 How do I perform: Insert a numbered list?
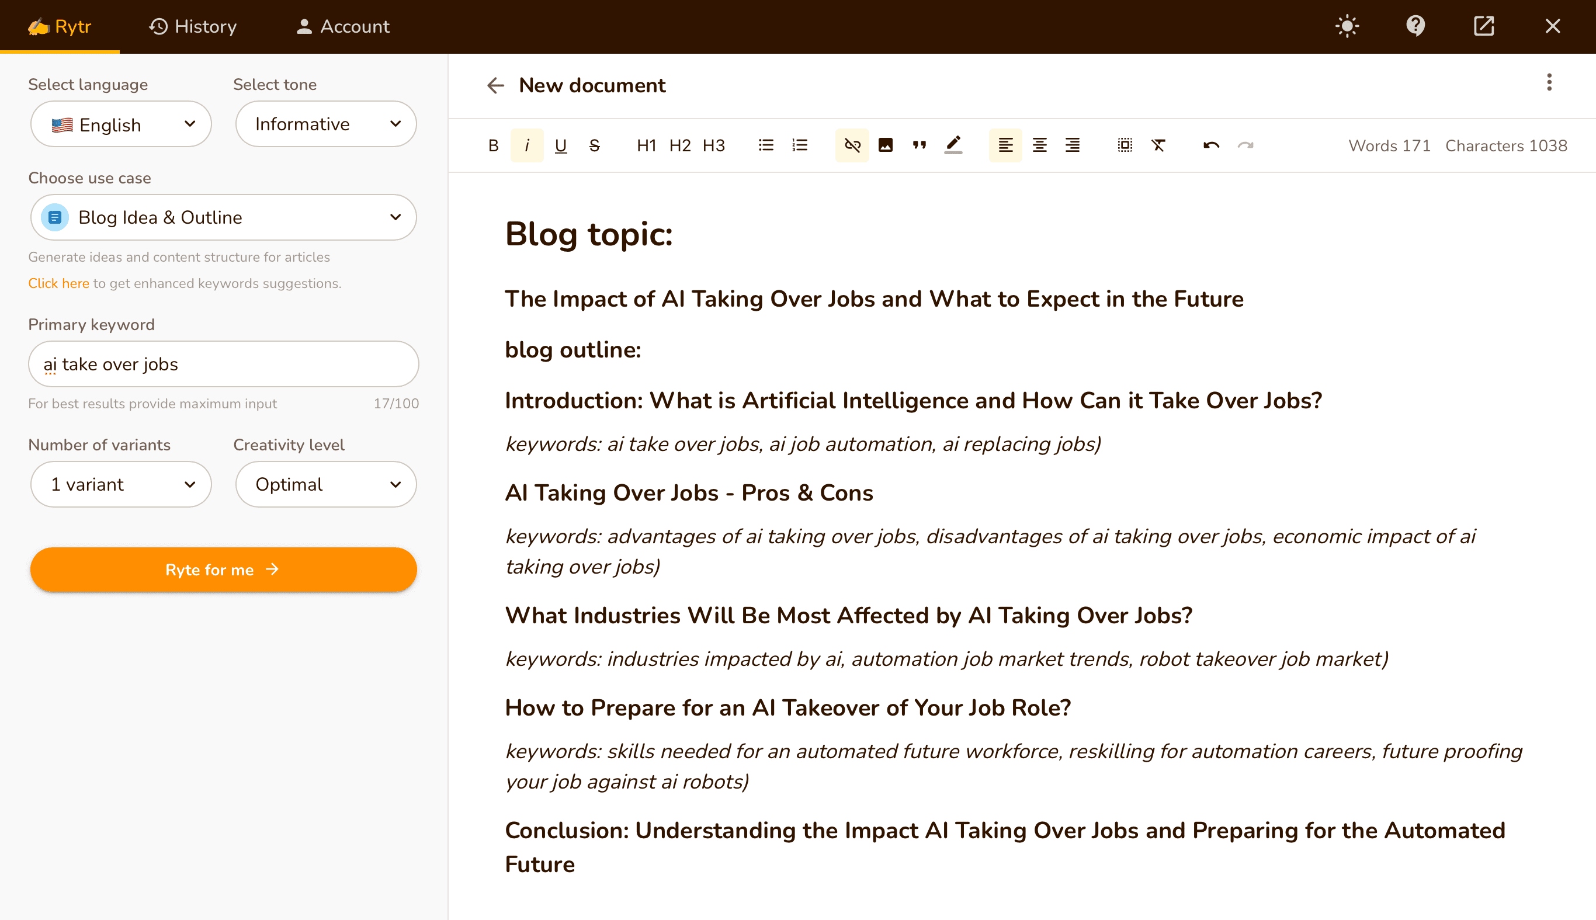(800, 145)
